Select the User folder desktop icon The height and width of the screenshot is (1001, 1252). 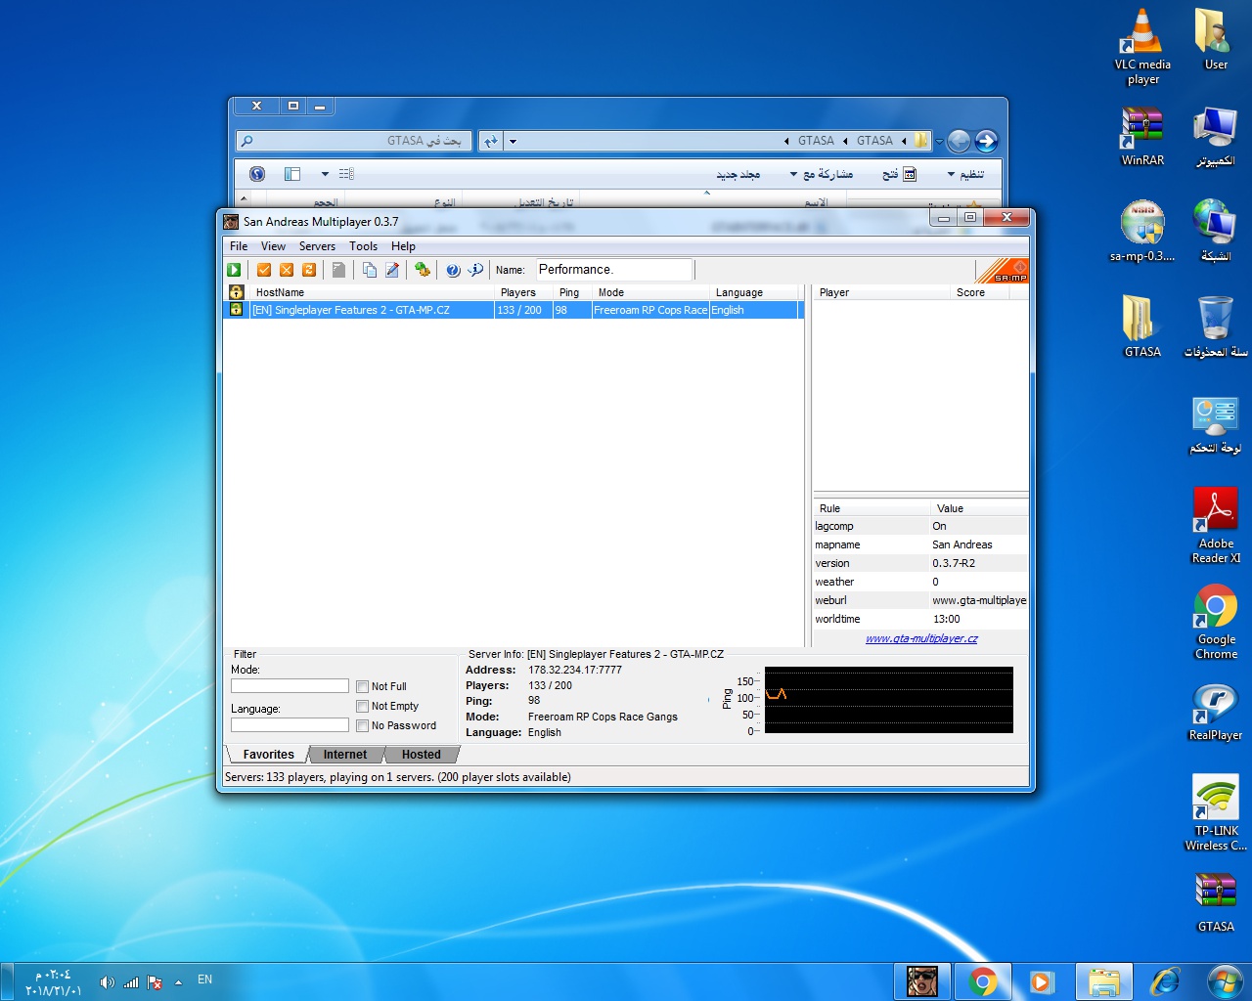coord(1216,39)
